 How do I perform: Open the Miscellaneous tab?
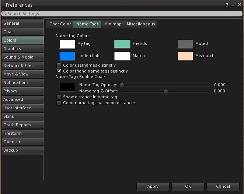point(141,24)
